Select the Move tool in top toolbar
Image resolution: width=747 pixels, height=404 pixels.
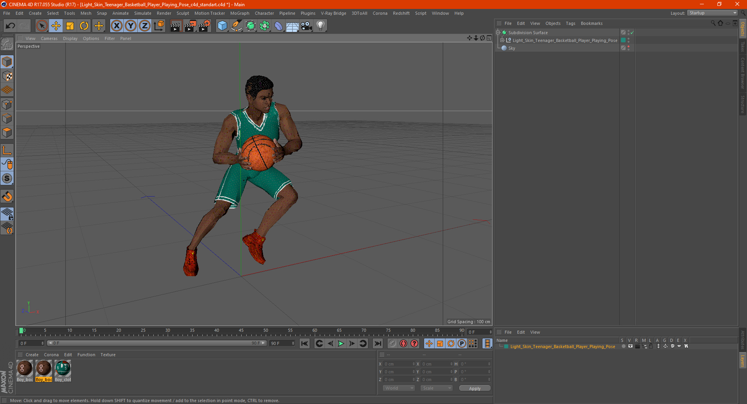(x=56, y=26)
